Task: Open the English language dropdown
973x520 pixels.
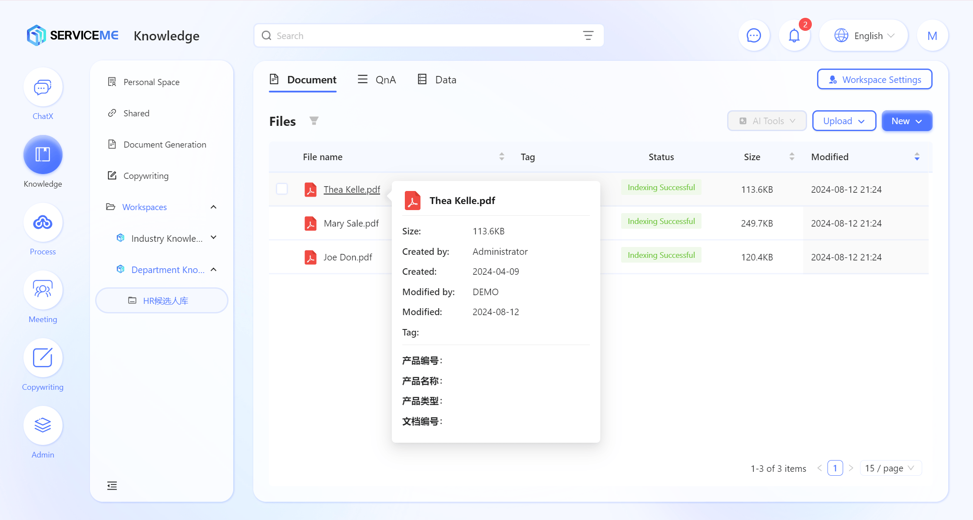Action: tap(864, 36)
